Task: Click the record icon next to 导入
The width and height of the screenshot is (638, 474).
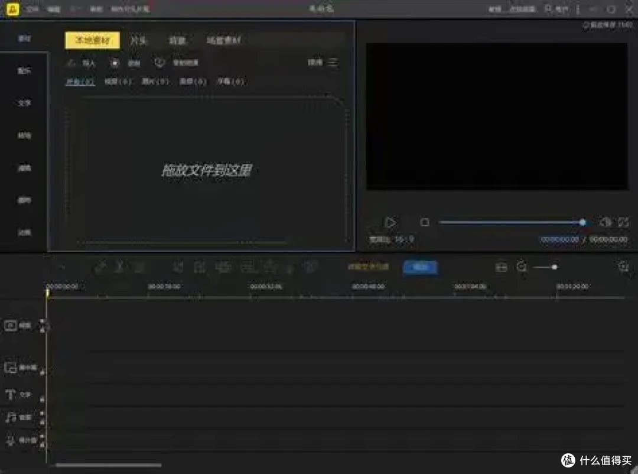Action: 115,63
